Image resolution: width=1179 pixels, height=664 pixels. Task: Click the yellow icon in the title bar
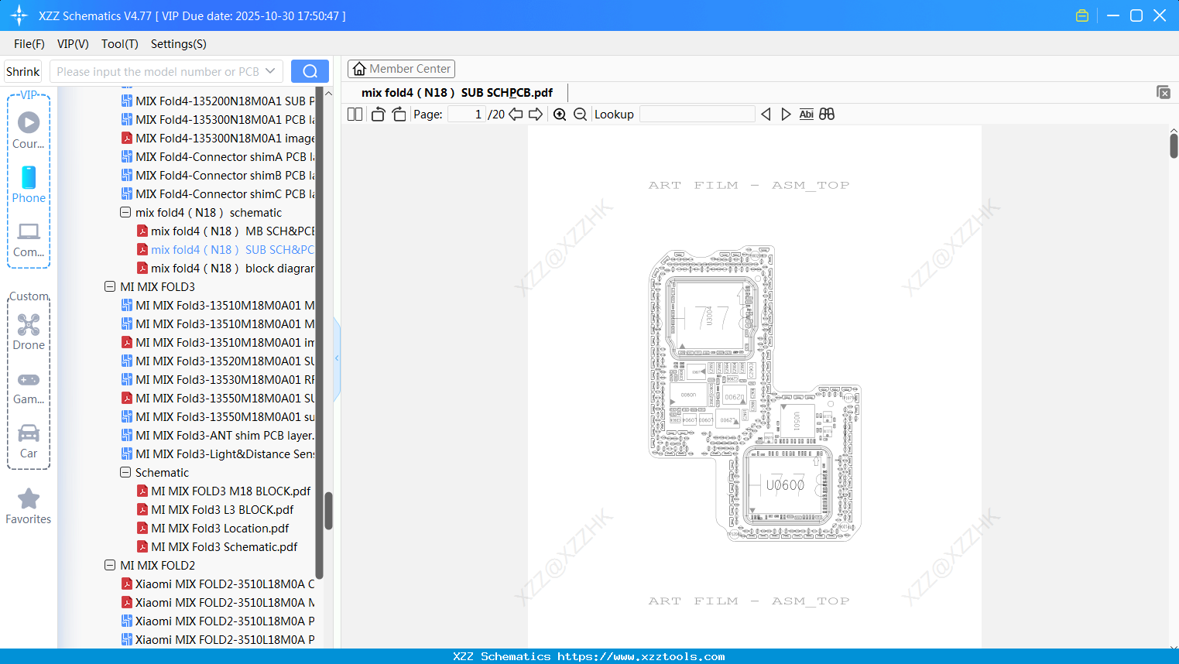[x=1082, y=15]
